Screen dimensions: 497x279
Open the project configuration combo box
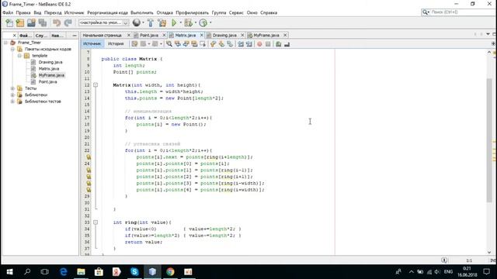click(103, 22)
